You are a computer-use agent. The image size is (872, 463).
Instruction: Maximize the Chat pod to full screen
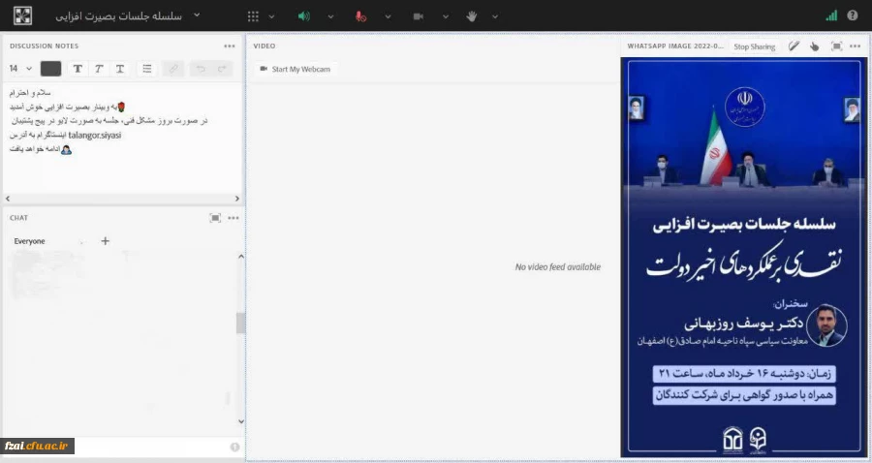coord(215,218)
